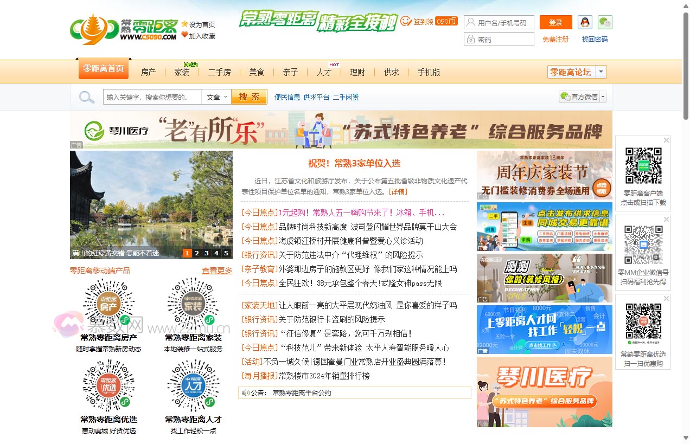Close the 零距离客户端 QR code panel
The width and height of the screenshot is (690, 444).
point(666,140)
